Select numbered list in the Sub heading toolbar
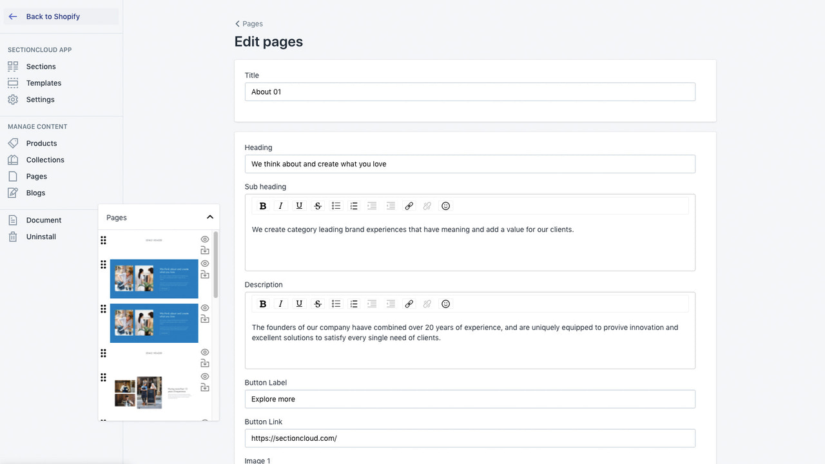Screen dimensions: 825x464 point(354,206)
